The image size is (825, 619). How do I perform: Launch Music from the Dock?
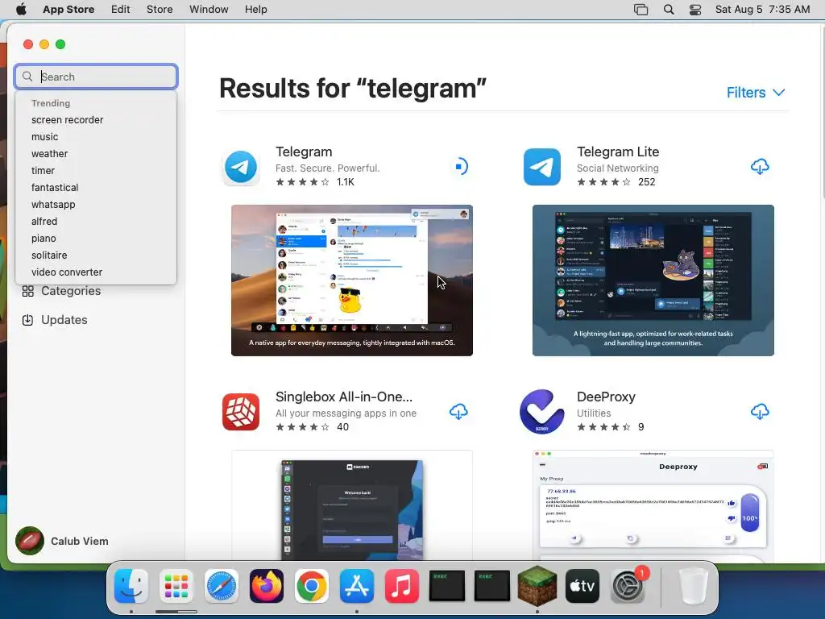pyautogui.click(x=402, y=586)
